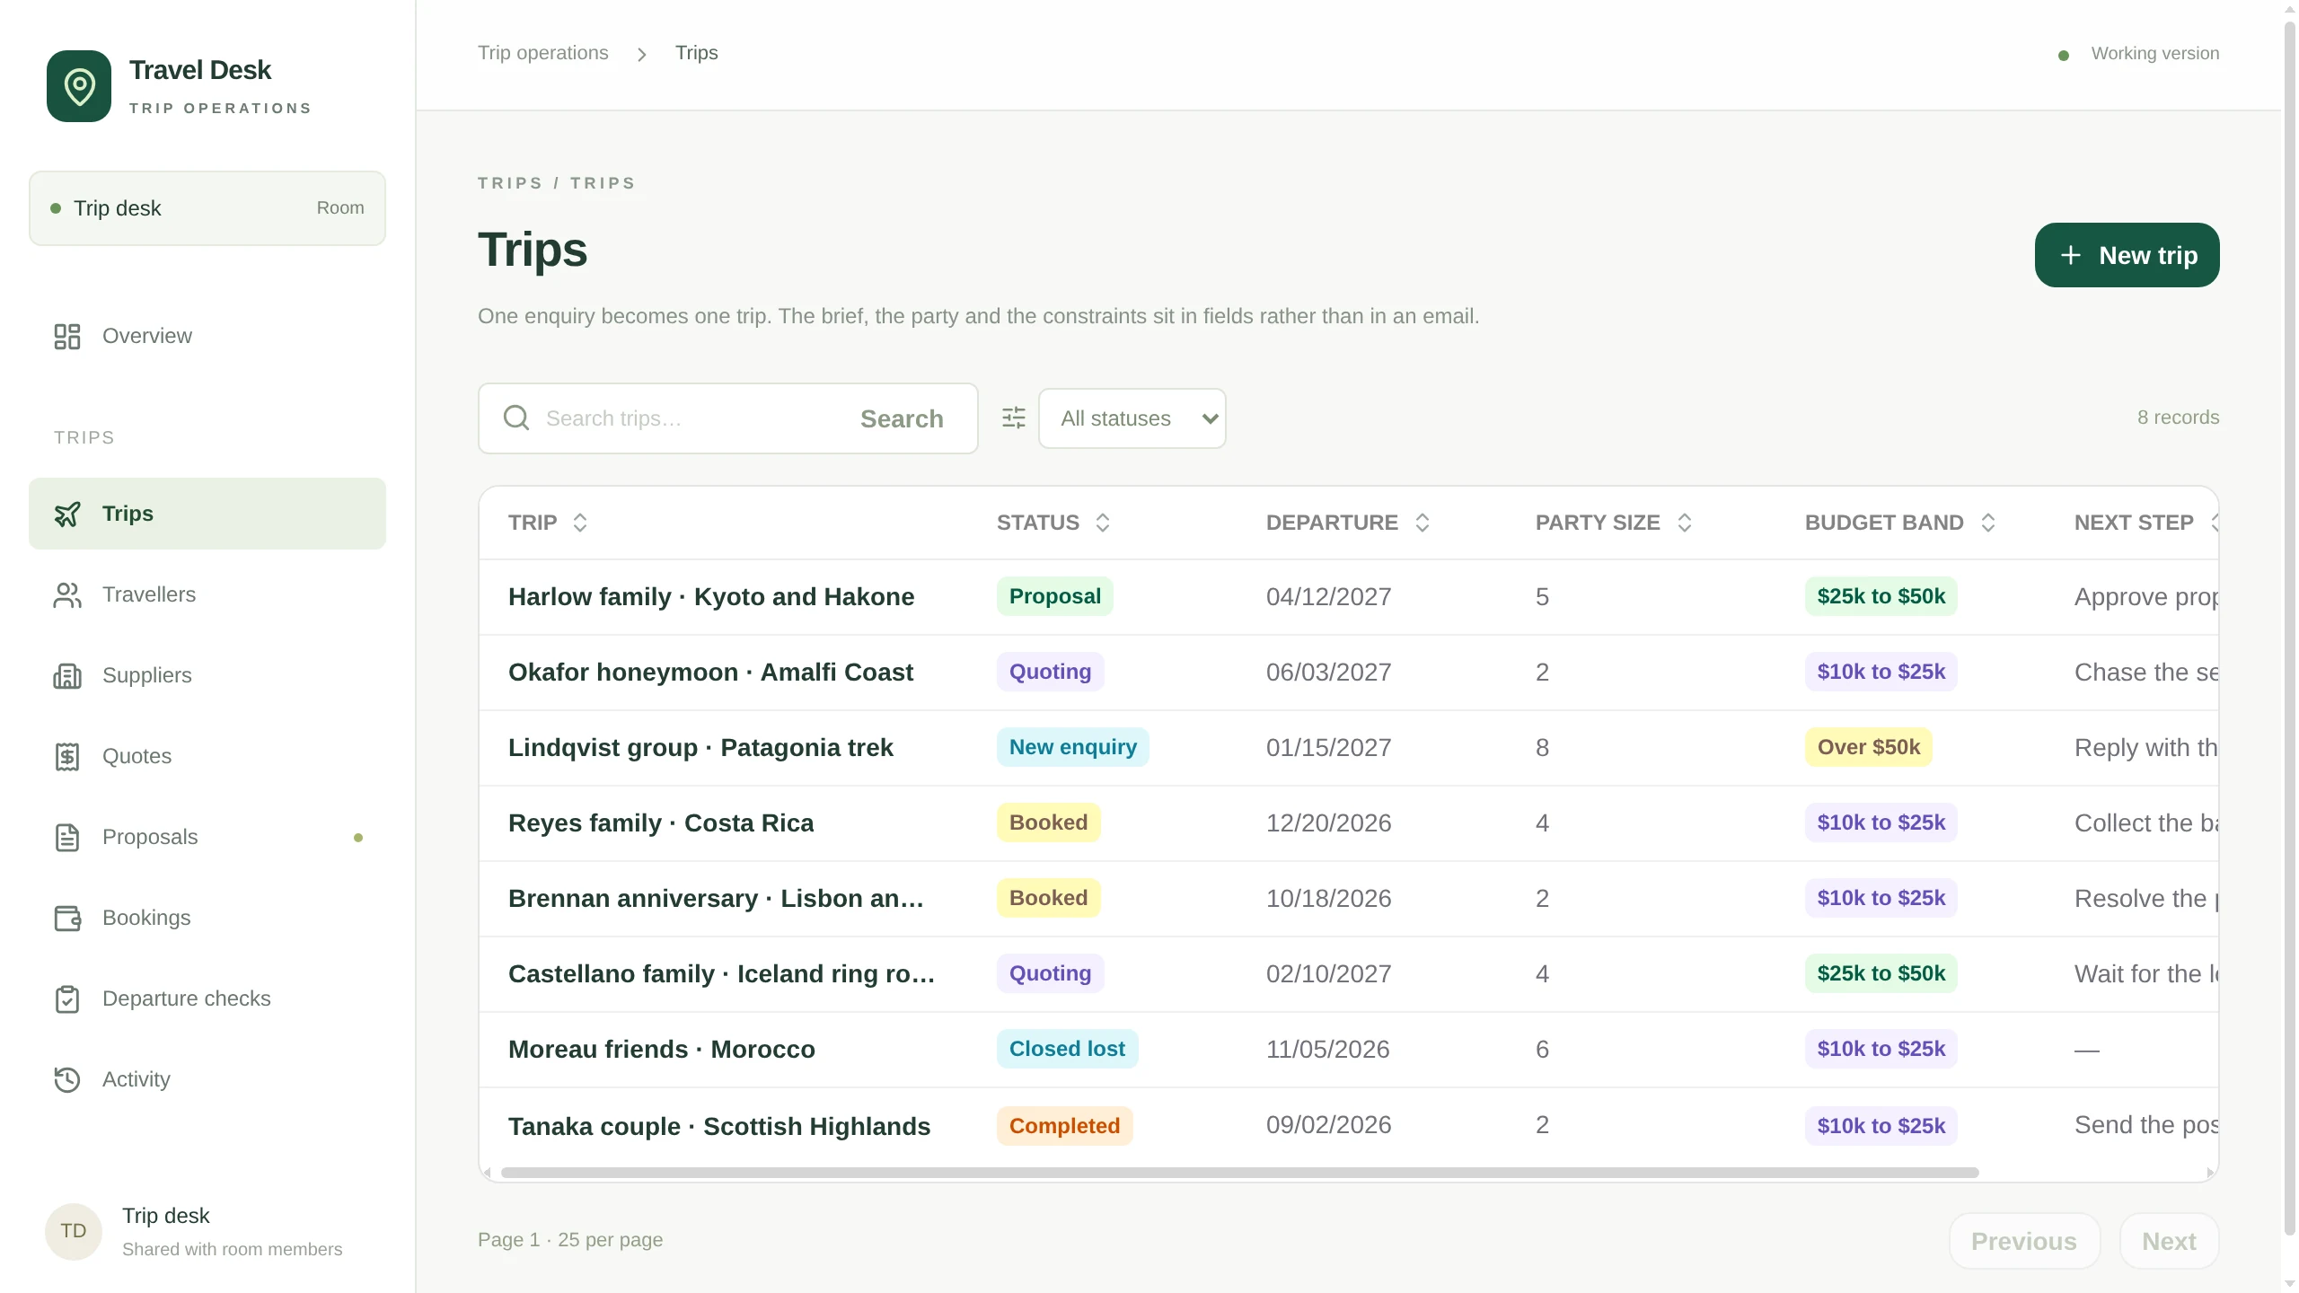Image resolution: width=2299 pixels, height=1293 pixels.
Task: Click the Bookings wallet icon
Action: pyautogui.click(x=67, y=918)
